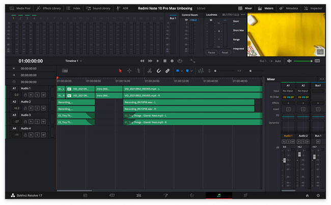The width and height of the screenshot is (331, 205).
Task: Select the Edit Selection I-beam tool
Action: point(139,71)
